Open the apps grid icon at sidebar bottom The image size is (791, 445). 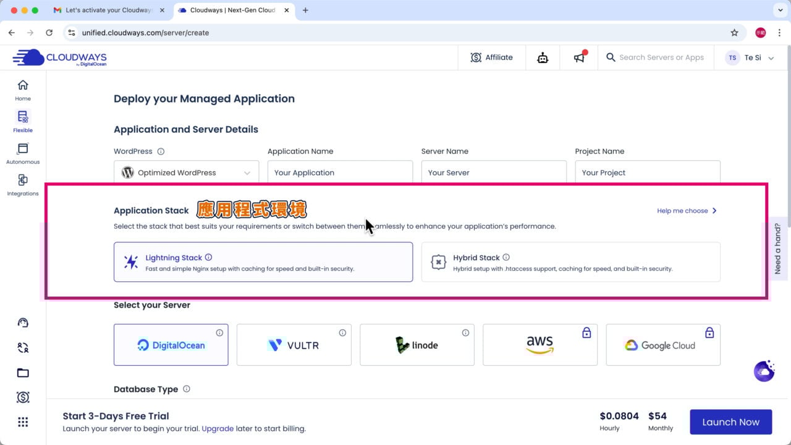22,422
